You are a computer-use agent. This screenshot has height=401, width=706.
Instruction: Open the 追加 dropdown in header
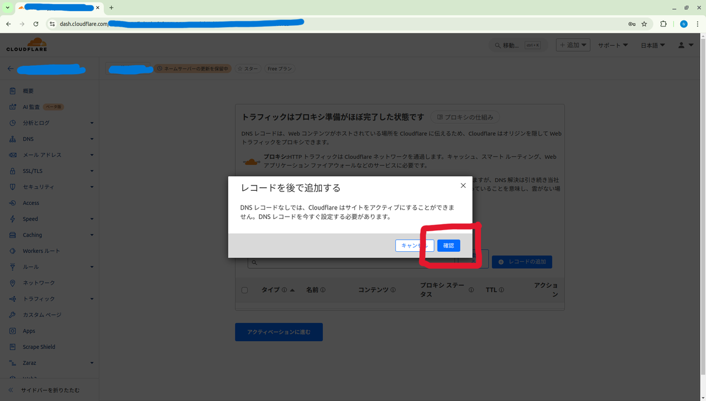pyautogui.click(x=573, y=45)
